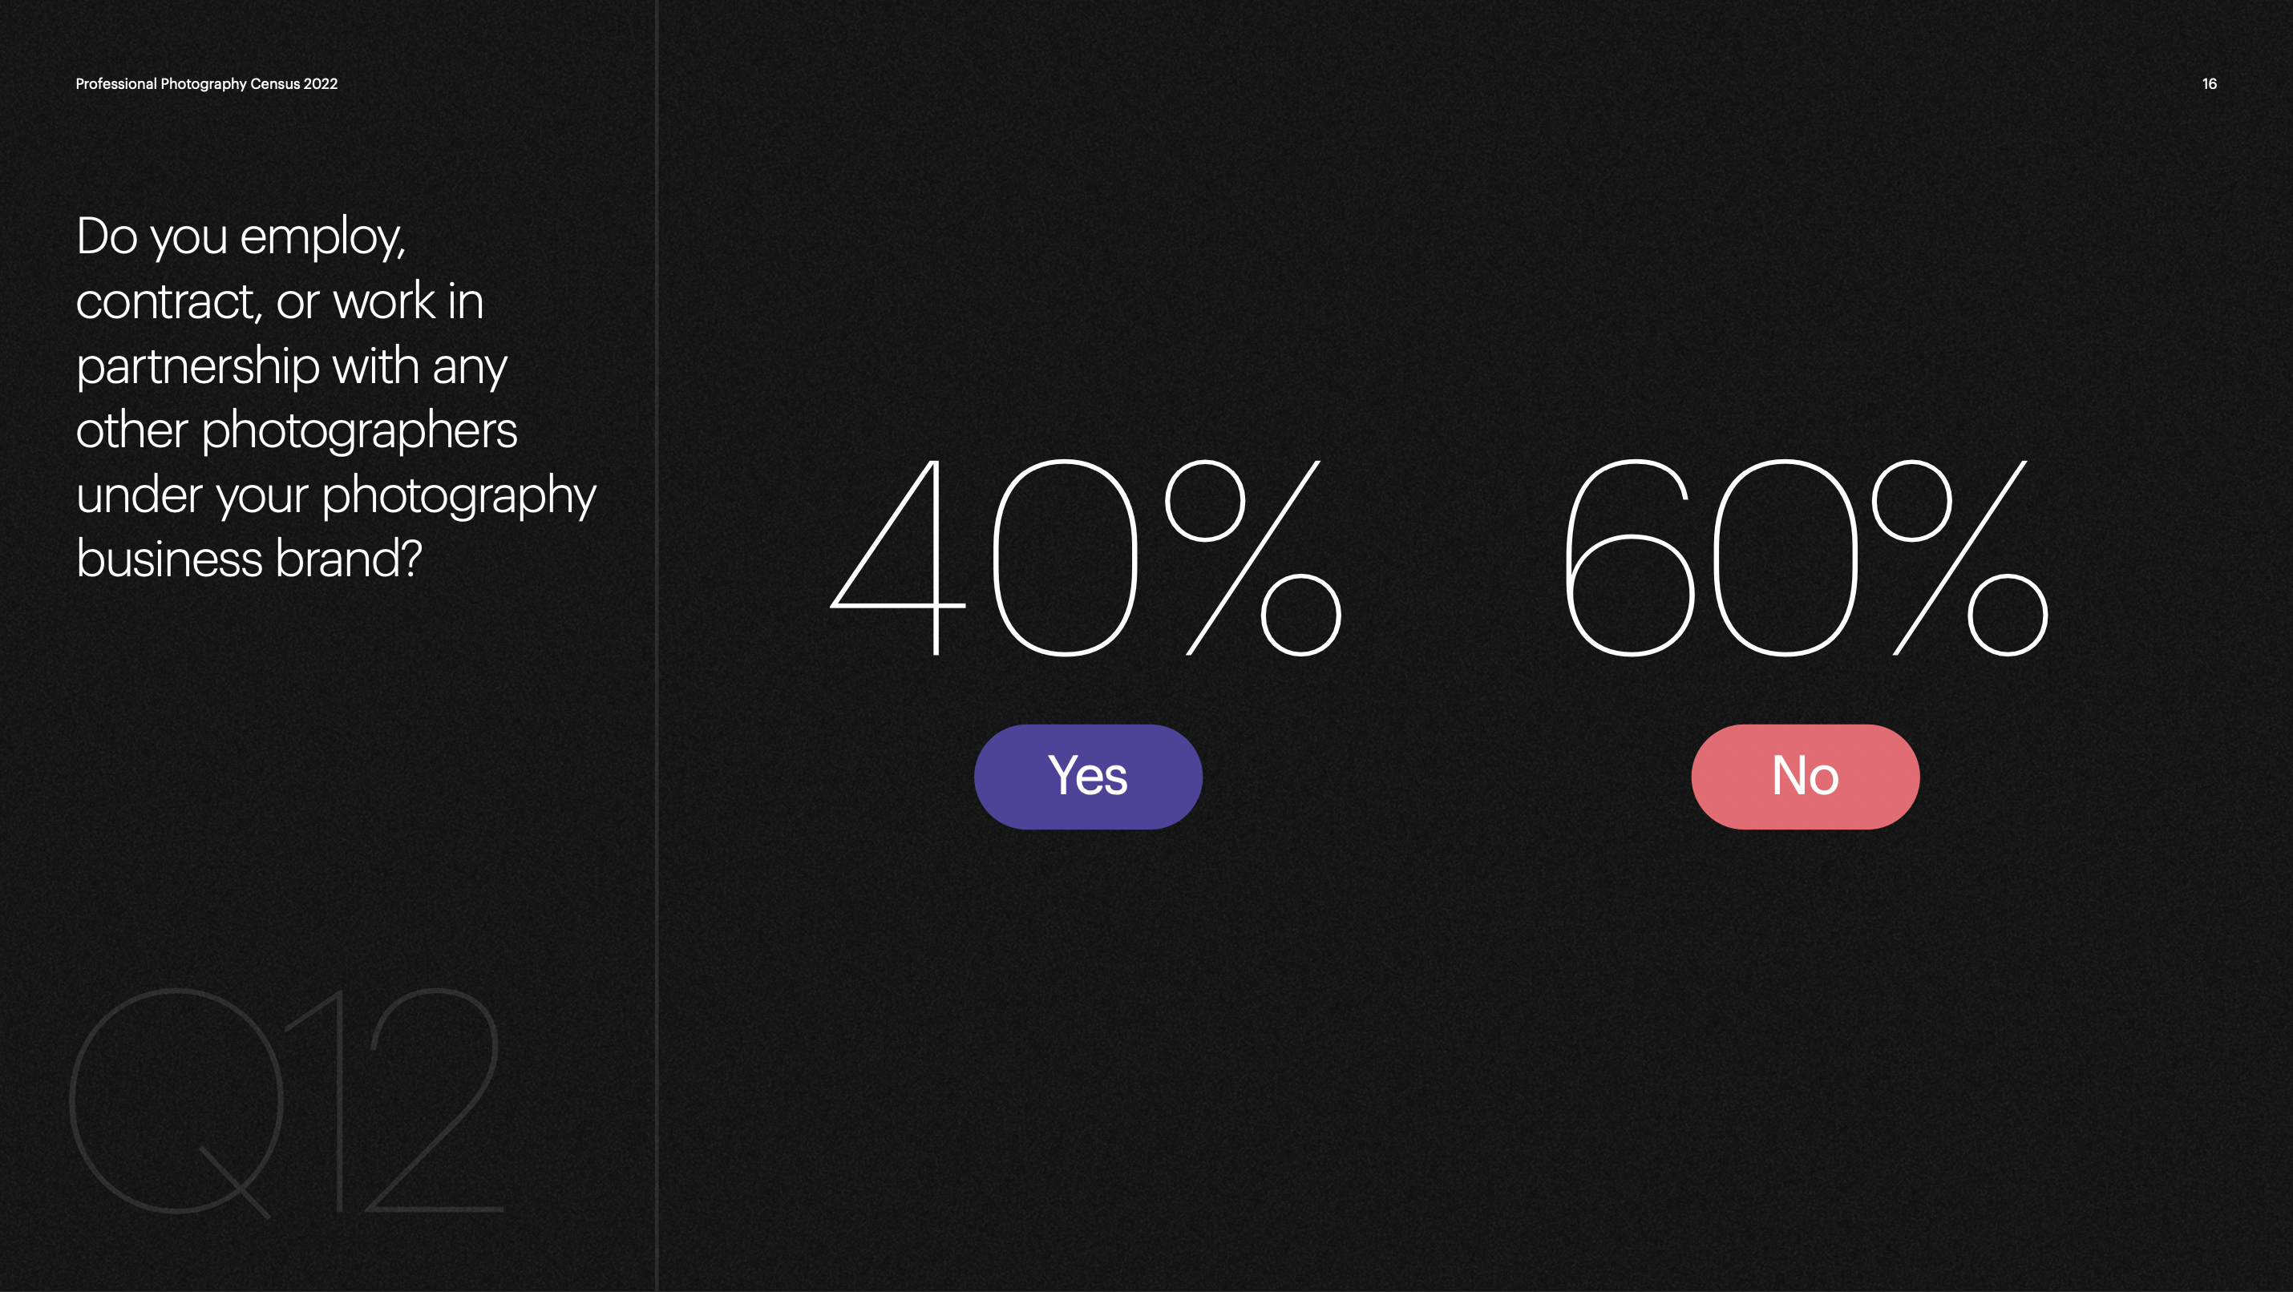Click the word "Census" in the header
This screenshot has width=2293, height=1292.
point(275,83)
